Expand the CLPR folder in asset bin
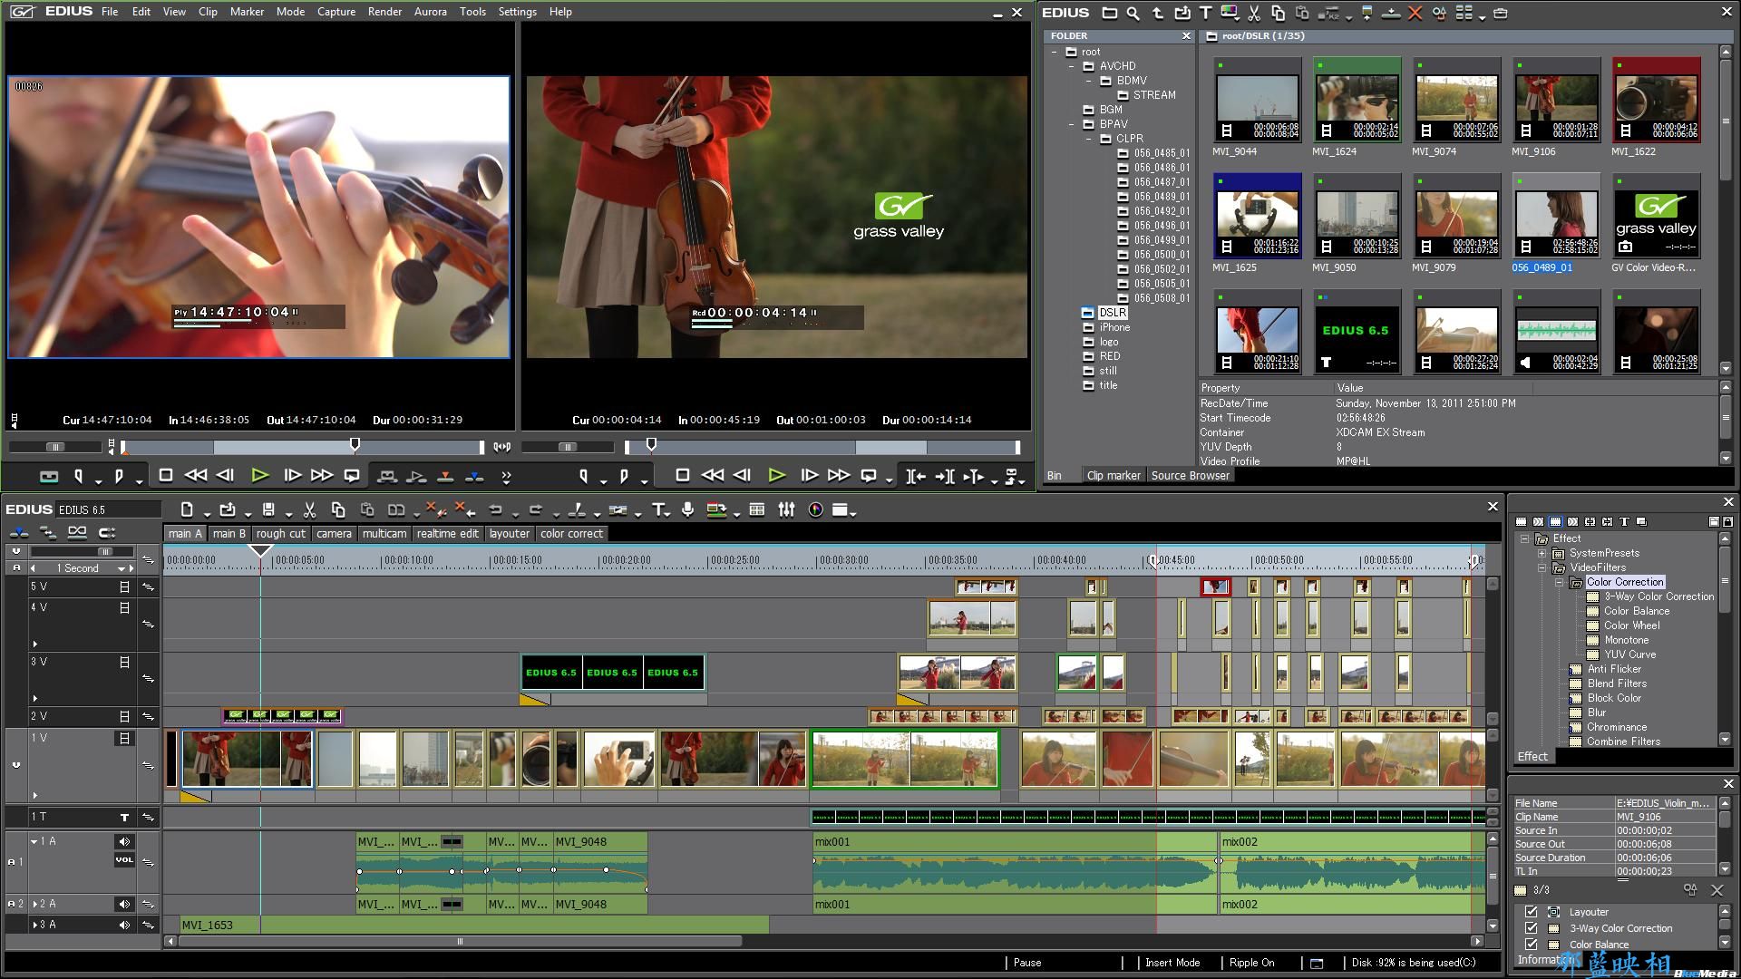The image size is (1741, 979). [1087, 139]
